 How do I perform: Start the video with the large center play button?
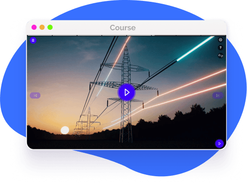tap(127, 92)
